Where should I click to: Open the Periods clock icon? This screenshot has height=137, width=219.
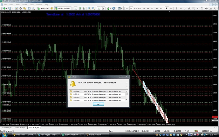click(x=114, y=8)
